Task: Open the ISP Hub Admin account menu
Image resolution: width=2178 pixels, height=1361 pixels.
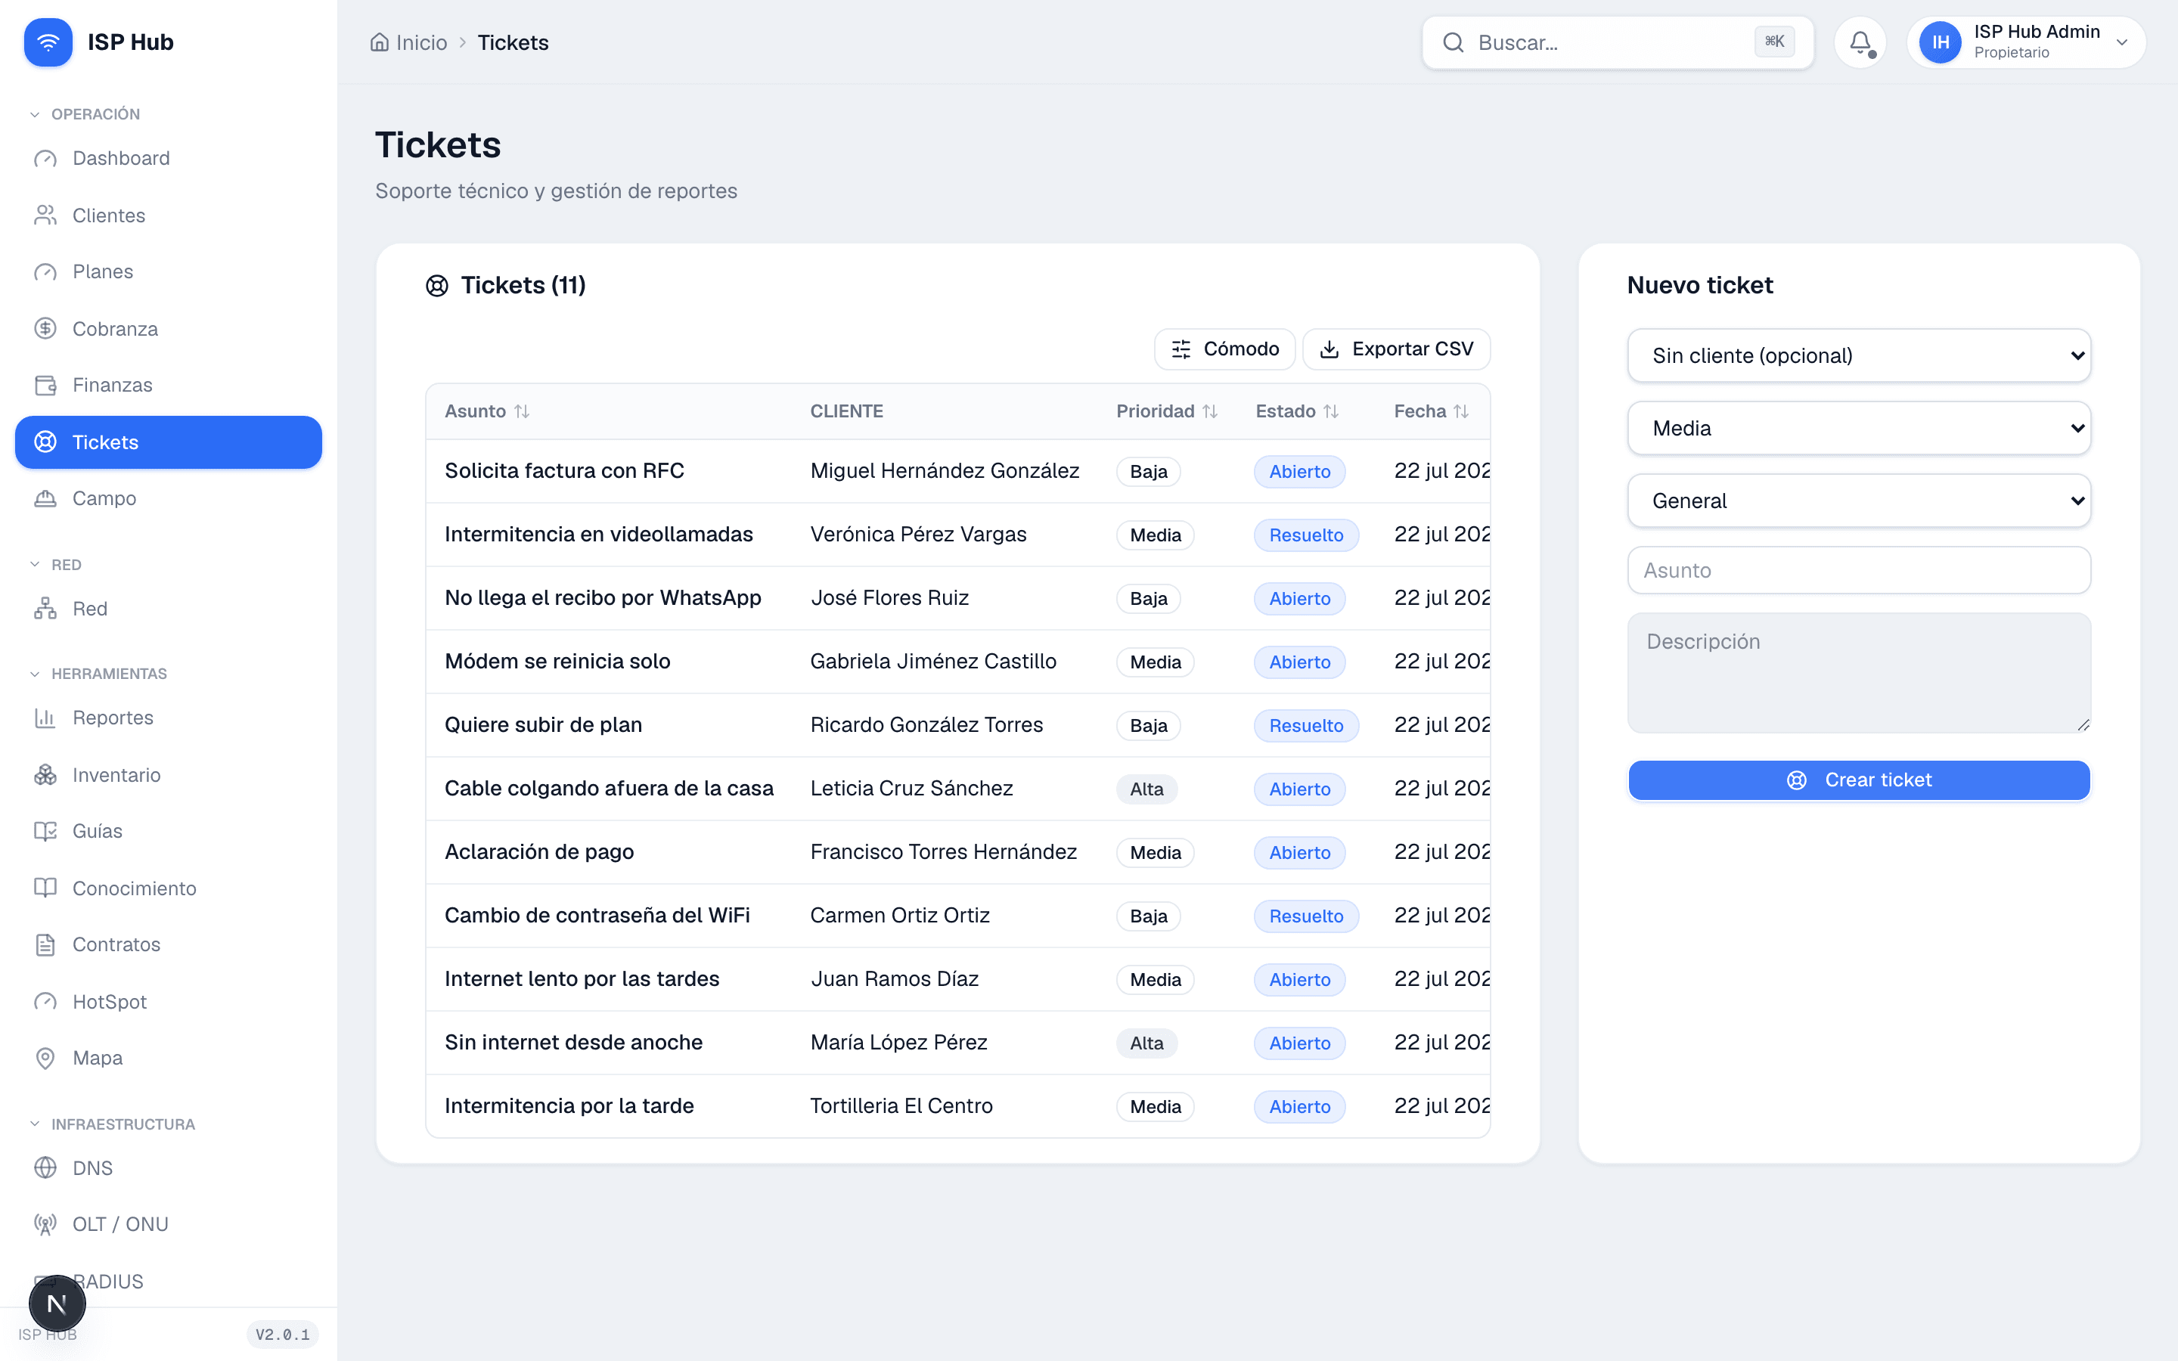Action: click(x=2026, y=42)
